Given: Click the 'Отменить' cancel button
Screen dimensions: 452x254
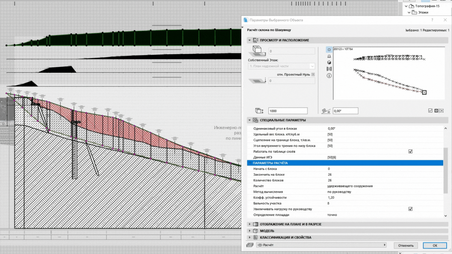Looking at the screenshot, I should [406, 245].
